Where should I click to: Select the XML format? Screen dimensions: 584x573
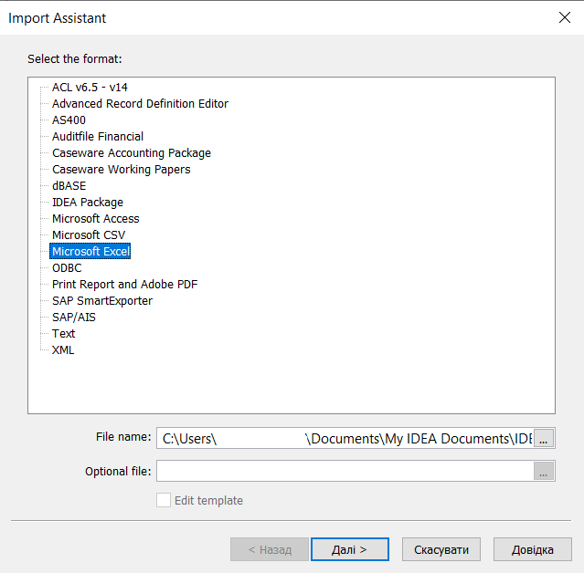coord(63,349)
